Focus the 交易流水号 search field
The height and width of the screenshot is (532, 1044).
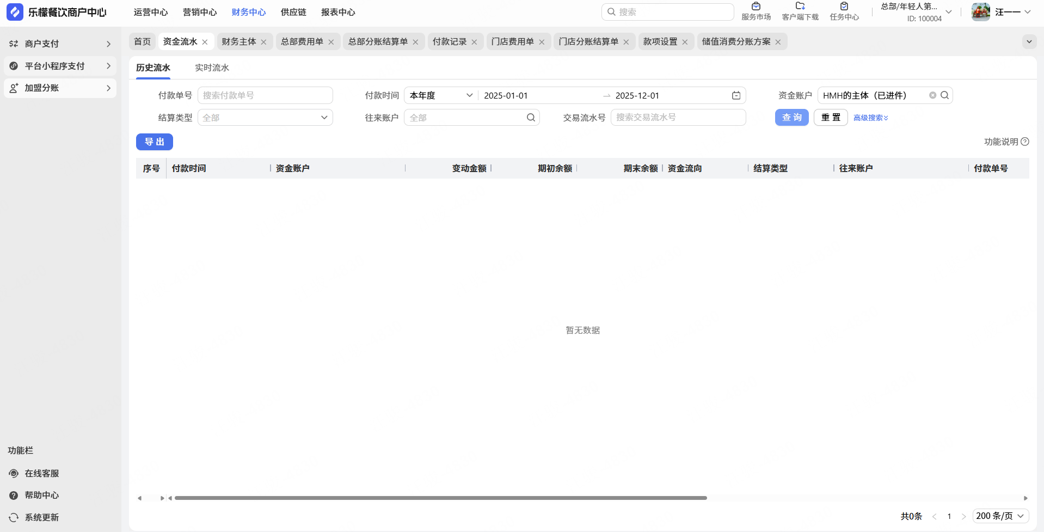click(x=678, y=118)
